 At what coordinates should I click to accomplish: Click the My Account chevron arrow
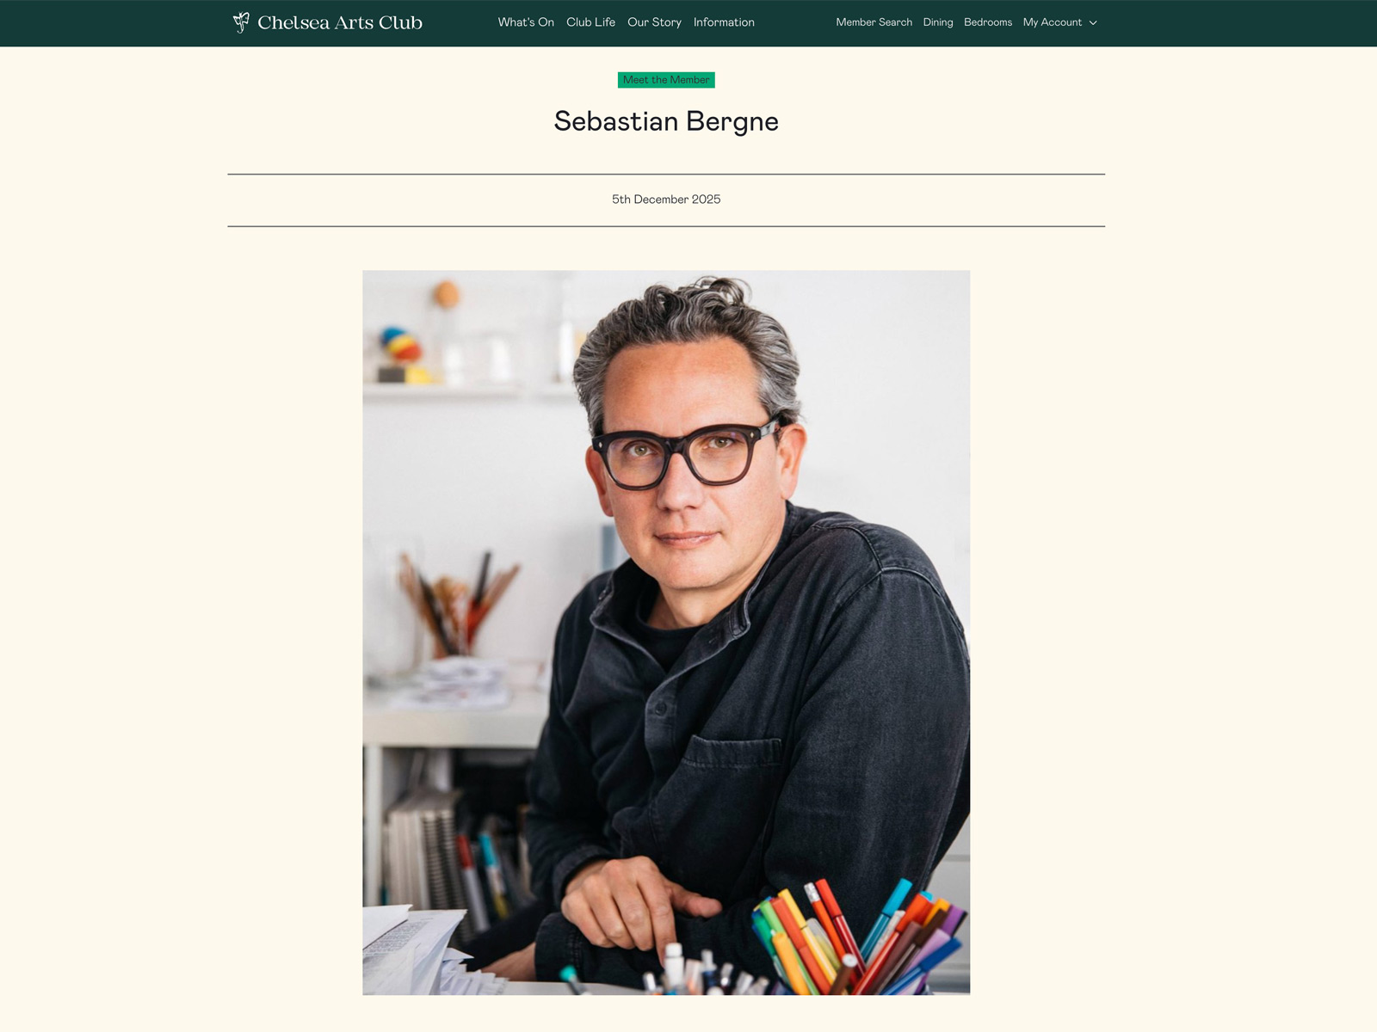click(x=1093, y=23)
